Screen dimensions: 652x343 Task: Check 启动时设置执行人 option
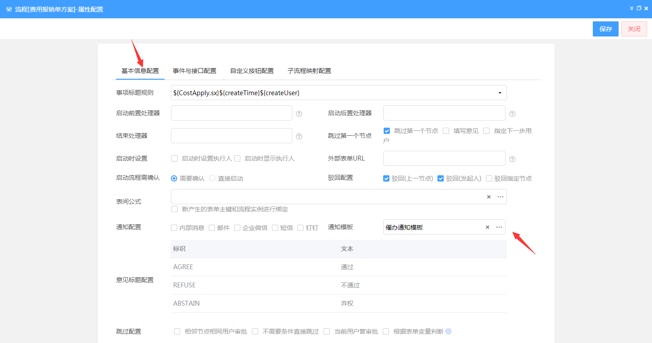pyautogui.click(x=174, y=158)
